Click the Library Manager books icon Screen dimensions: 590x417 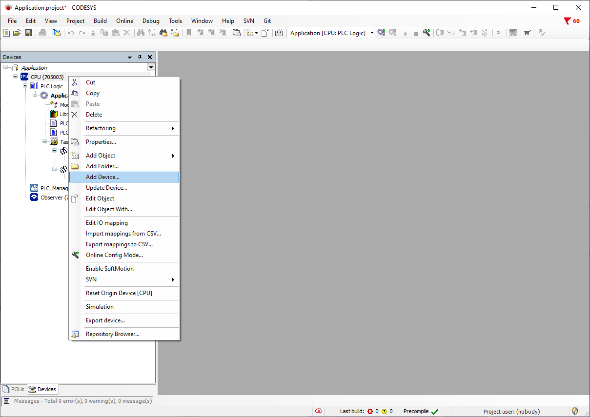[54, 114]
